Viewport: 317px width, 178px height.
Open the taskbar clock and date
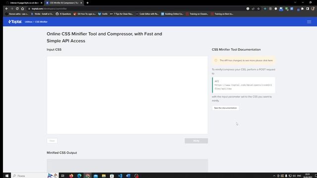click(308, 176)
